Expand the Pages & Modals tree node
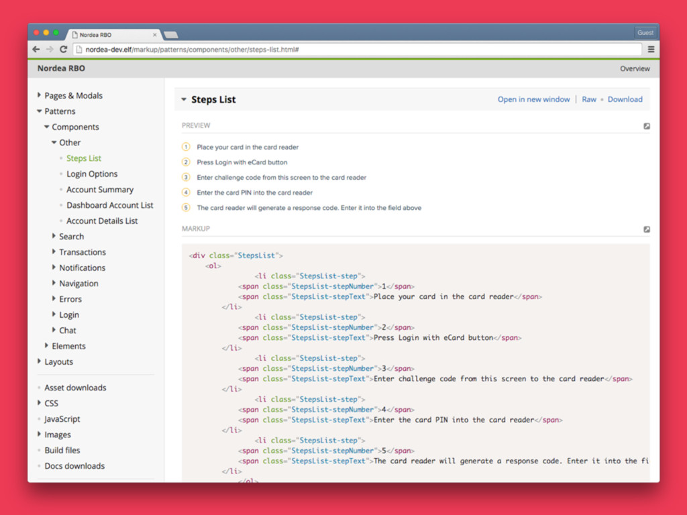Image resolution: width=687 pixels, height=515 pixels. pyautogui.click(x=40, y=96)
